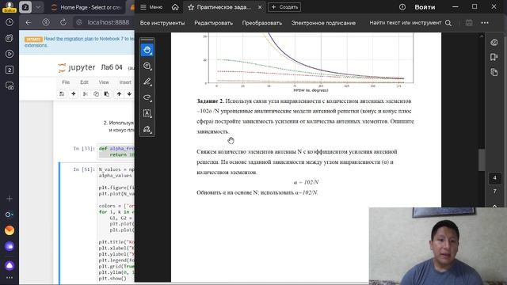Open the PDF viewer Home icon
The height and width of the screenshot is (285, 507).
(x=175, y=7)
